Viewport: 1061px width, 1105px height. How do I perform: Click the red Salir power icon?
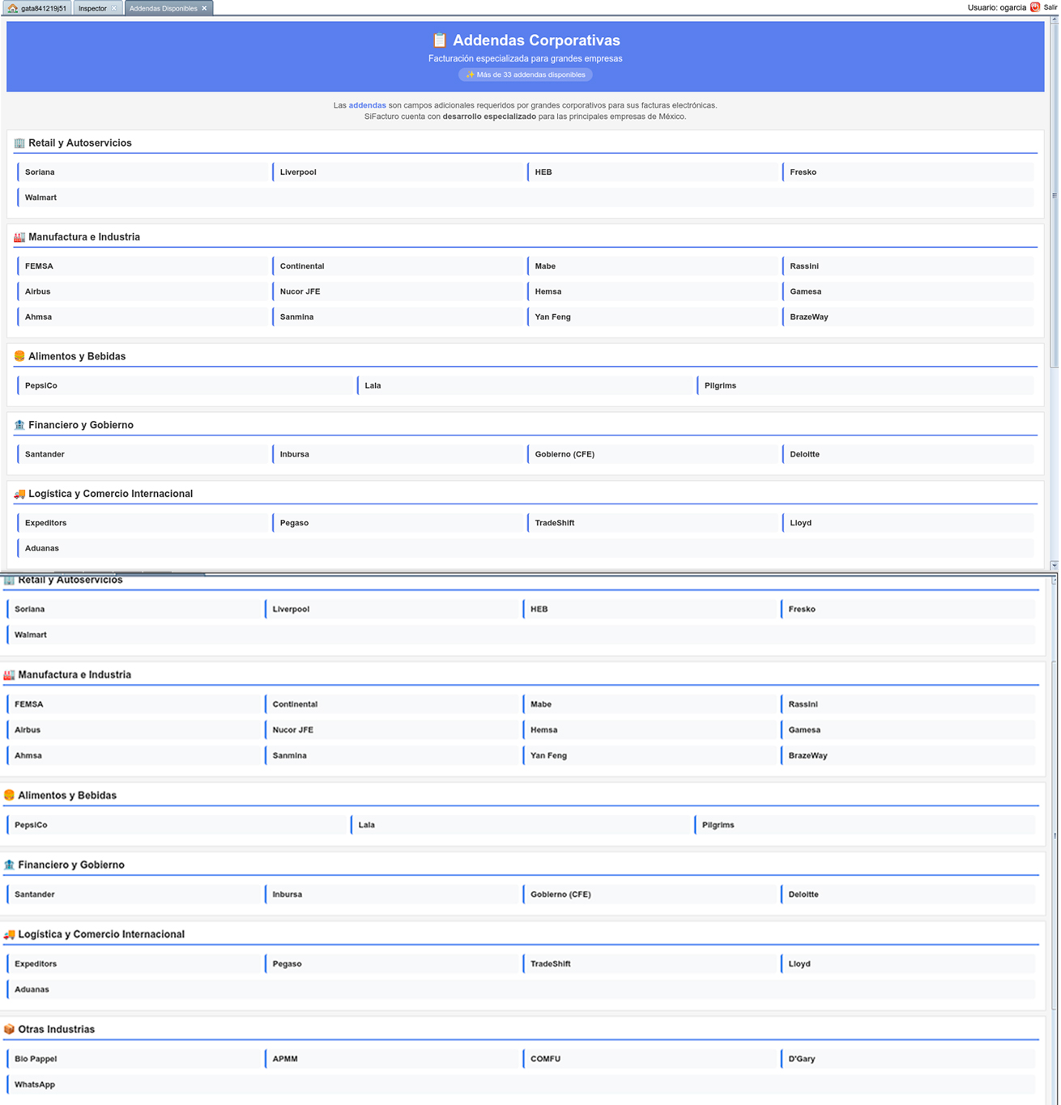(1035, 7)
